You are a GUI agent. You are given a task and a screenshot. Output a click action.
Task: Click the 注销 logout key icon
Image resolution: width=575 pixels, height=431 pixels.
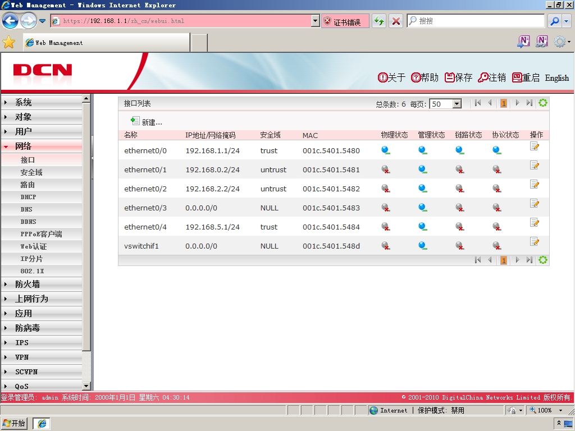(482, 77)
